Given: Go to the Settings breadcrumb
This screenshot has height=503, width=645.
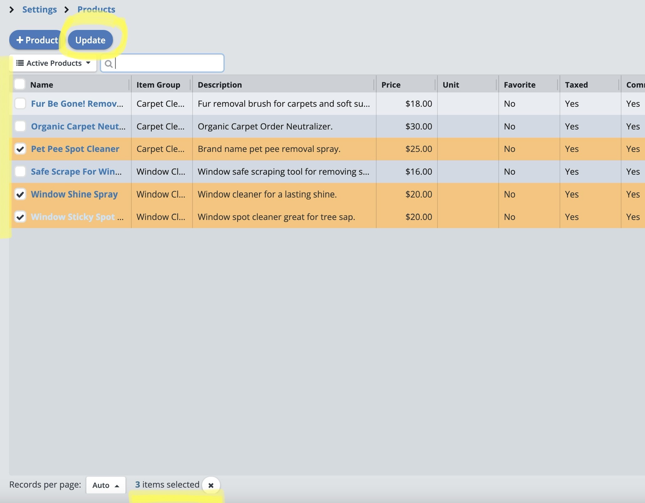Looking at the screenshot, I should point(39,9).
